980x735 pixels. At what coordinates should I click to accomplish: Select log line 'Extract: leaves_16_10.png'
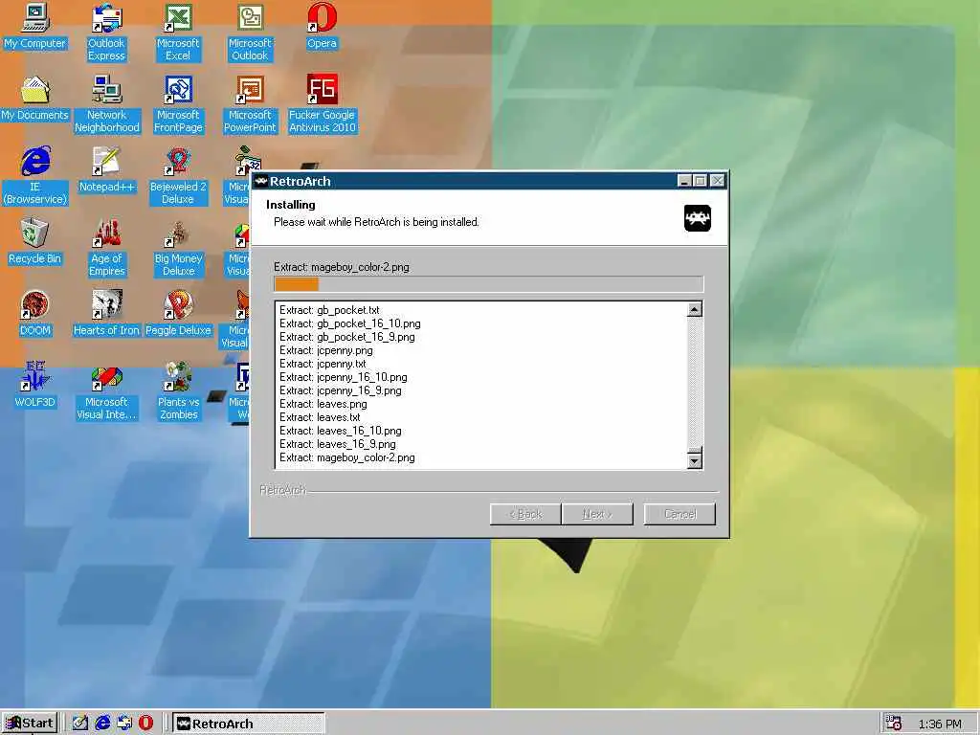pos(341,432)
